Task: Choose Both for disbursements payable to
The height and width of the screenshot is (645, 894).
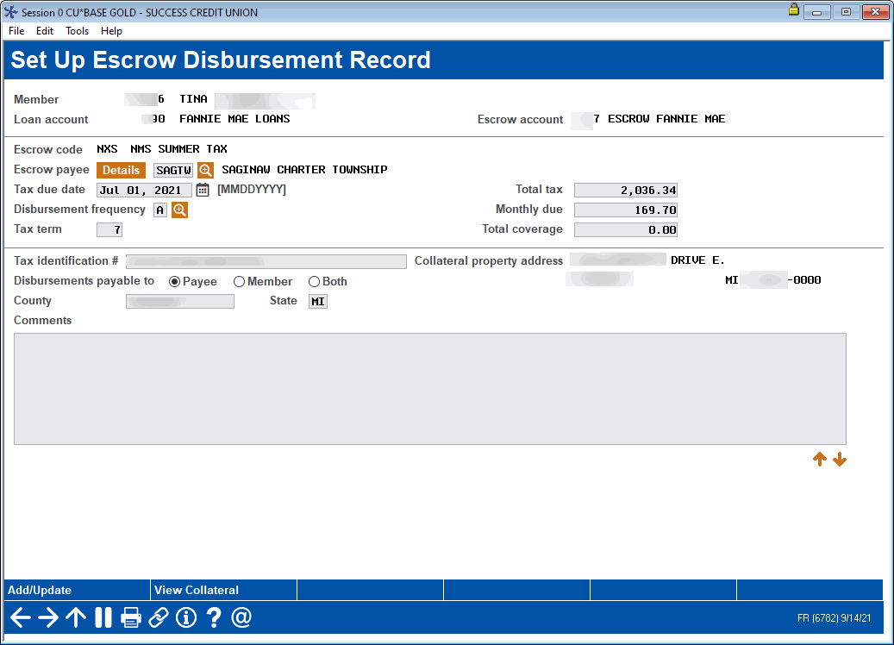Action: pos(314,281)
